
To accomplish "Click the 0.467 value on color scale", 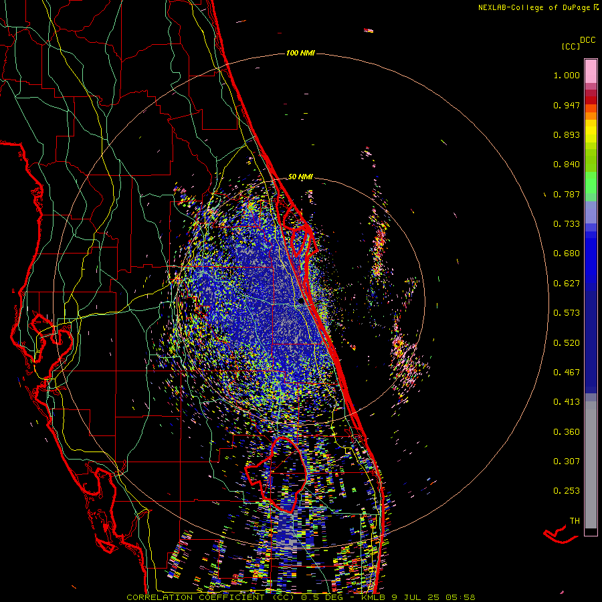I will (x=567, y=373).
